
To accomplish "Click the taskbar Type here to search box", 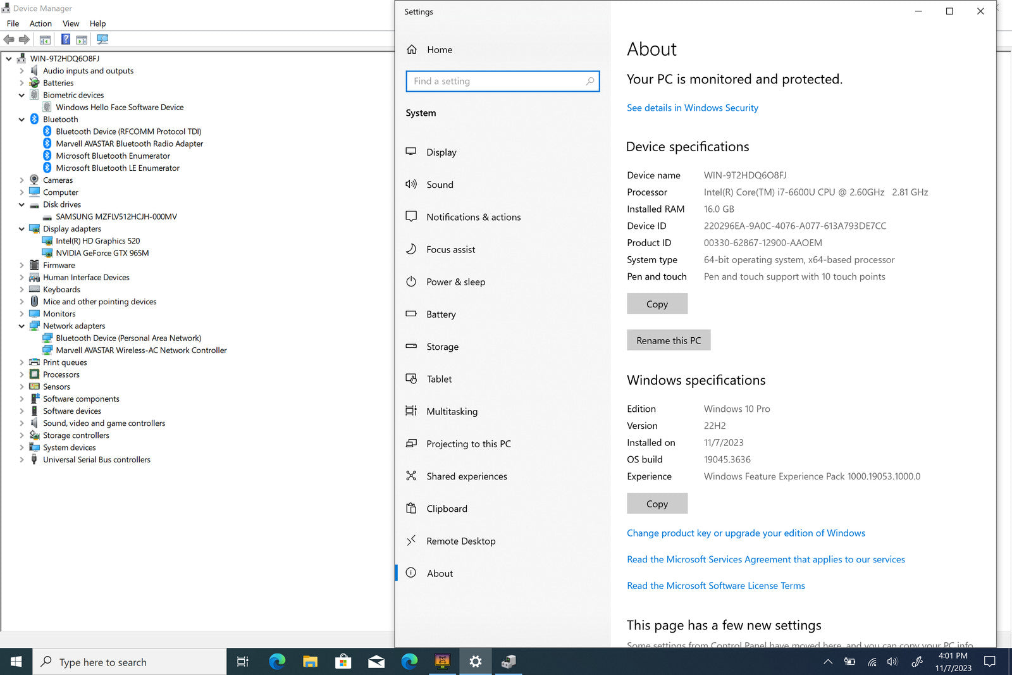I will (x=130, y=662).
